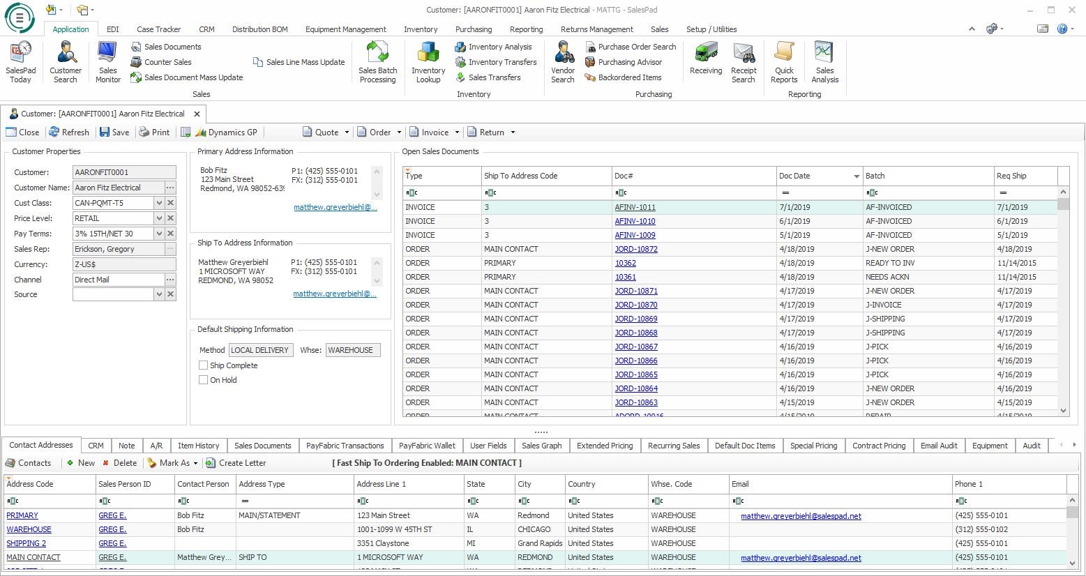
Task: Click the Open Sales Documents vertical scrollbar
Action: [x=1063, y=301]
